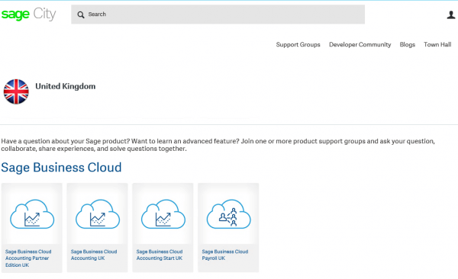Open Sage Business Cloud Accounting UK link
This screenshot has width=458, height=279.
(94, 255)
